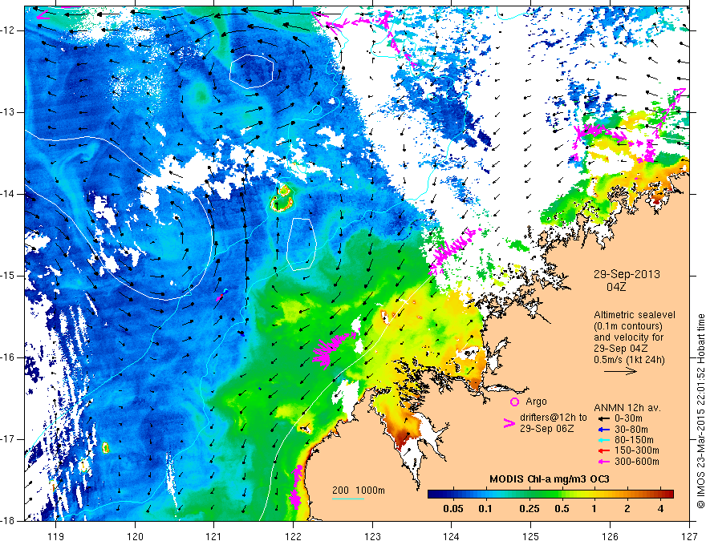Viewport: 706px width, 545px height.
Task: Click the colorbar tick label 4
Action: pos(660,509)
